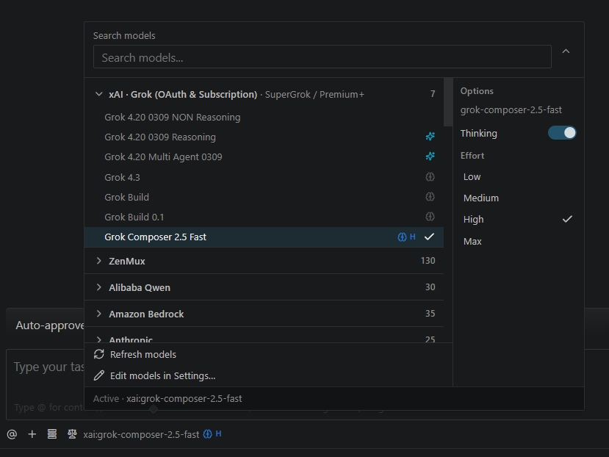Click the grok-composer-2.5-fast text under Options
Screen dimensions: 609x457
point(511,110)
